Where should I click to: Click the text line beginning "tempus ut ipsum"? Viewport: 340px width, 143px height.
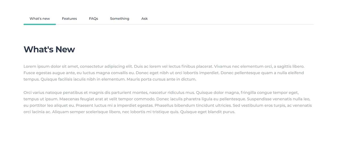pyautogui.click(x=167, y=99)
